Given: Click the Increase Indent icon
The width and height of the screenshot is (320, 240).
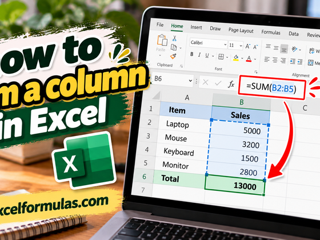Looking at the screenshot, I should [300, 62].
